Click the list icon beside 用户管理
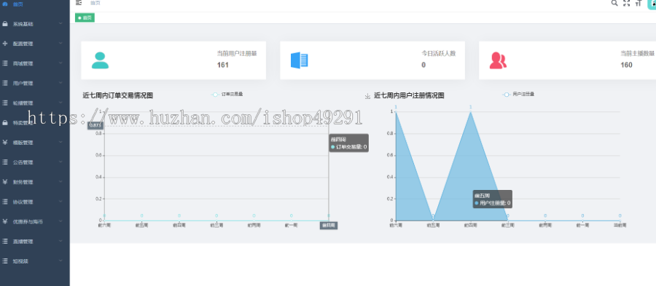 5,83
